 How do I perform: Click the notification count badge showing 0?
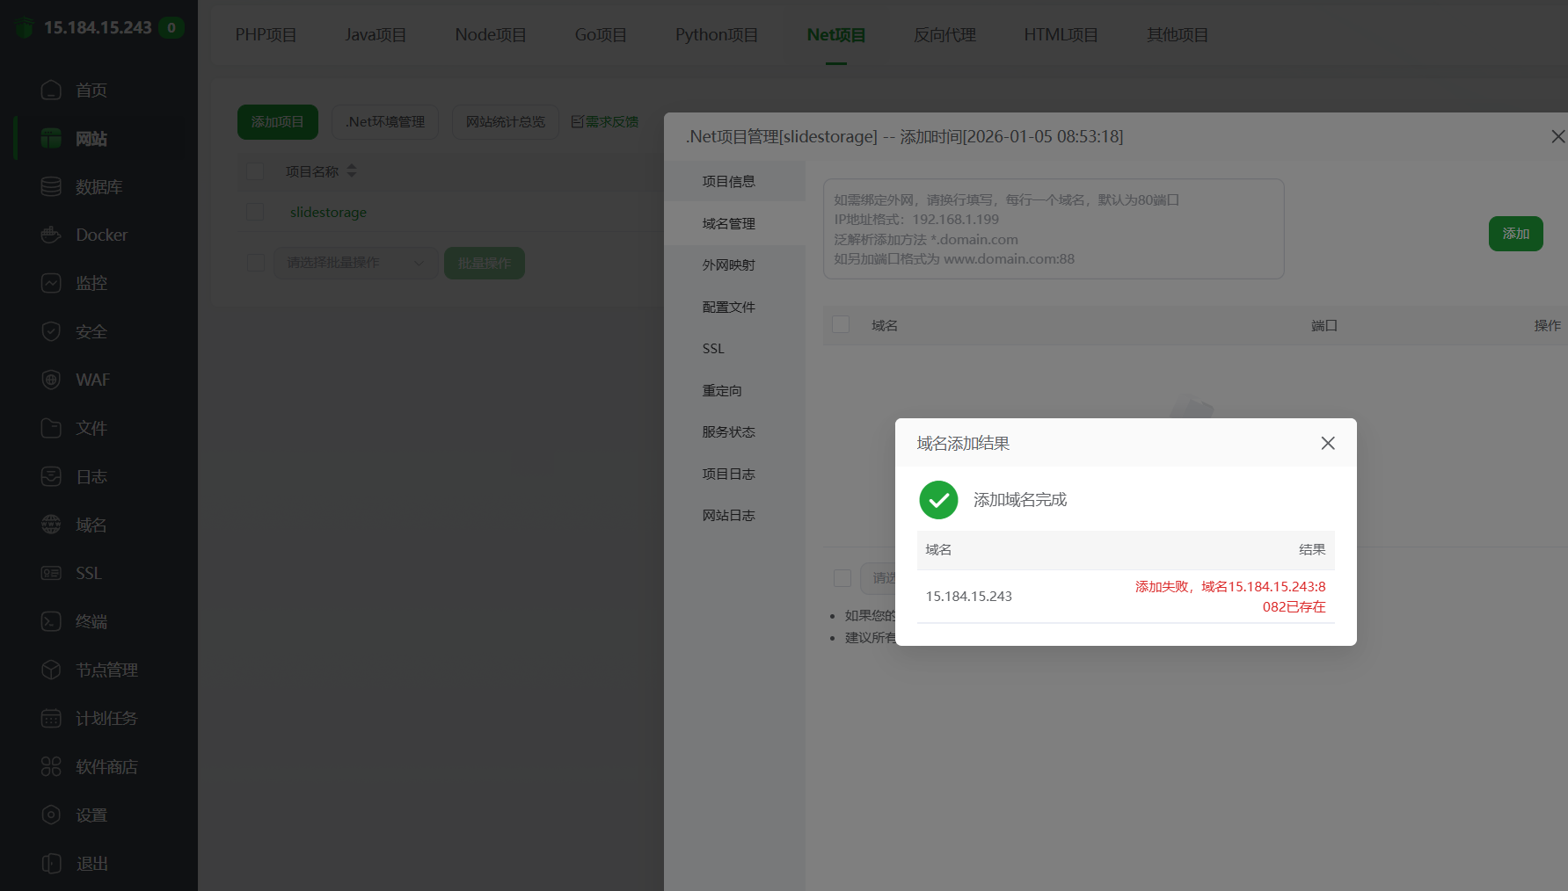(171, 28)
